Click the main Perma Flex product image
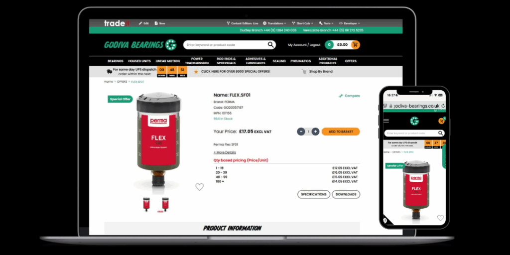 click(x=159, y=140)
